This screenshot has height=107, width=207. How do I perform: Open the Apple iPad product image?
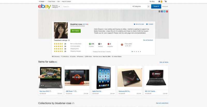click(x=103, y=78)
